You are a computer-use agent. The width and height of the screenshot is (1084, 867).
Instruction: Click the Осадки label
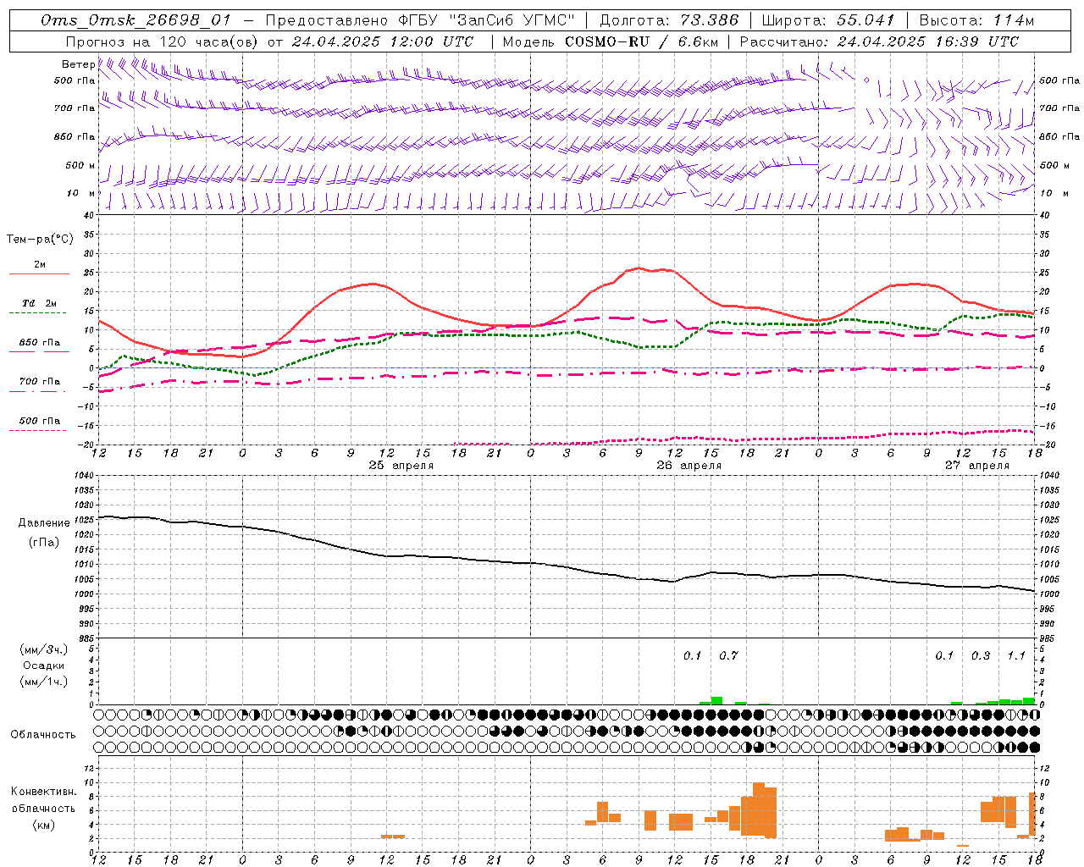[44, 665]
